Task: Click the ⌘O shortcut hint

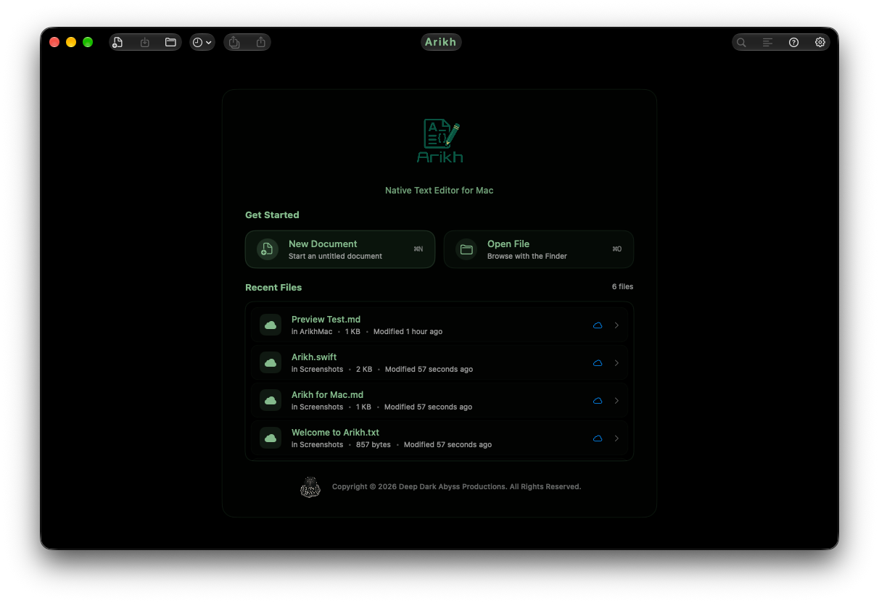Action: pos(617,249)
